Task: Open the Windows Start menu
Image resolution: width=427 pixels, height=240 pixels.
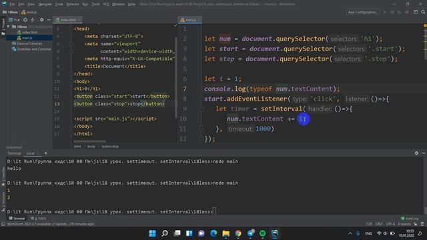Action: 153,233
